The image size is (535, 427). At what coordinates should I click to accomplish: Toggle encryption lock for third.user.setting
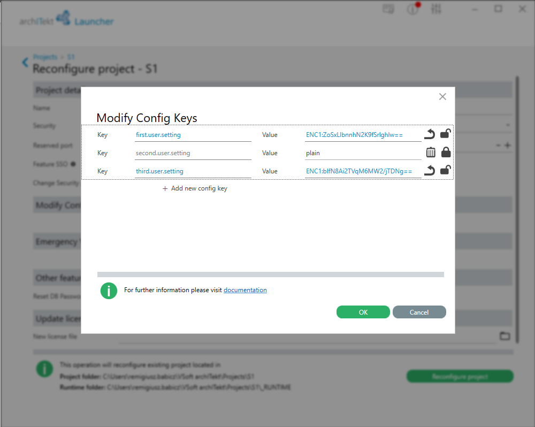[x=446, y=170]
